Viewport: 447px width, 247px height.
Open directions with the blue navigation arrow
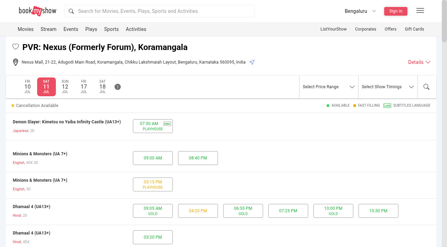click(252, 62)
